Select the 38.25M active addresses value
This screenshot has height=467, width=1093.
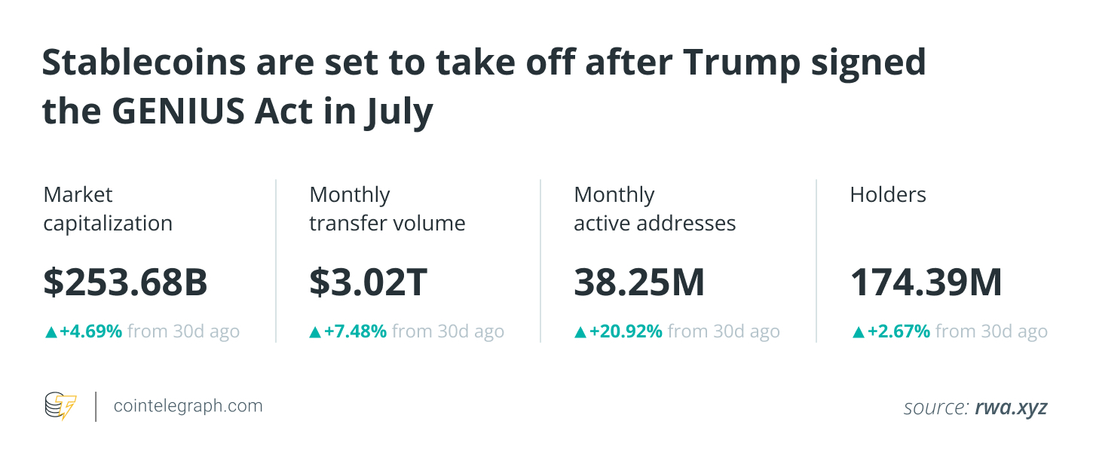pyautogui.click(x=639, y=282)
